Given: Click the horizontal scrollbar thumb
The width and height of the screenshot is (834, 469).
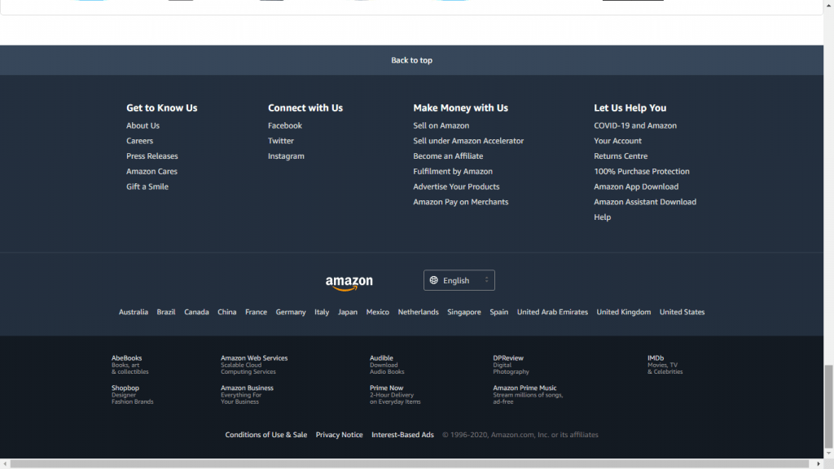Looking at the screenshot, I should tap(410, 464).
